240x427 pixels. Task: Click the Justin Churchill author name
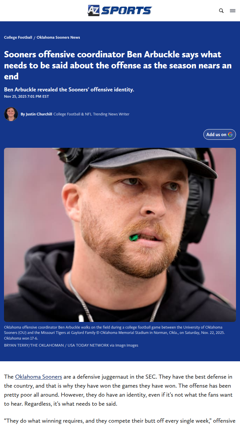pos(39,114)
